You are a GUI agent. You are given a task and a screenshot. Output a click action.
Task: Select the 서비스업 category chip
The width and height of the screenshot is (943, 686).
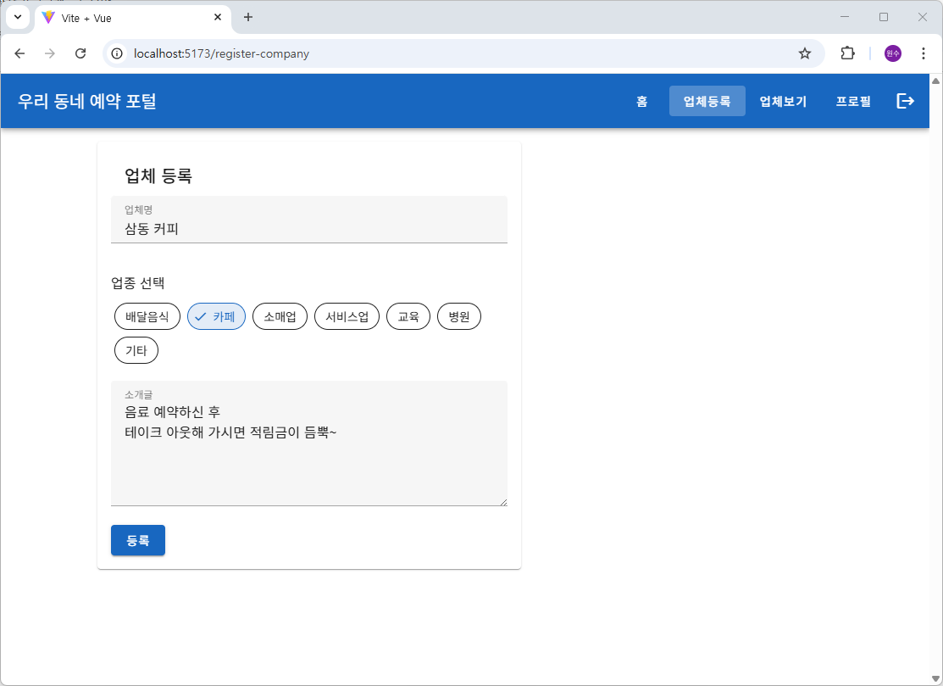[347, 316]
